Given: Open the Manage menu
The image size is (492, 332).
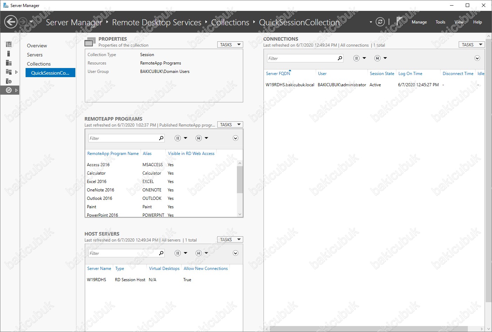Looking at the screenshot, I should point(419,22).
